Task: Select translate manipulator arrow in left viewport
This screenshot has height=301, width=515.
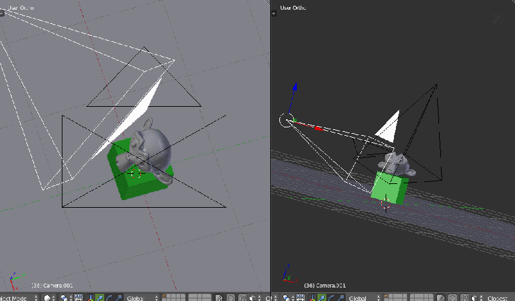Action: [x=100, y=298]
